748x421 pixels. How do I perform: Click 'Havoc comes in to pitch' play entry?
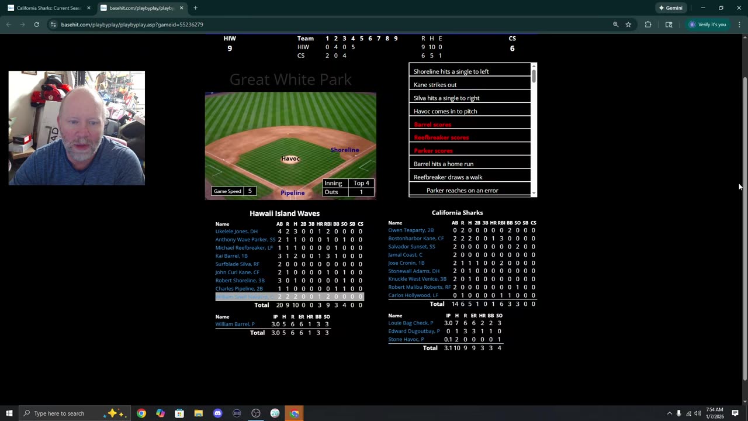(445, 111)
